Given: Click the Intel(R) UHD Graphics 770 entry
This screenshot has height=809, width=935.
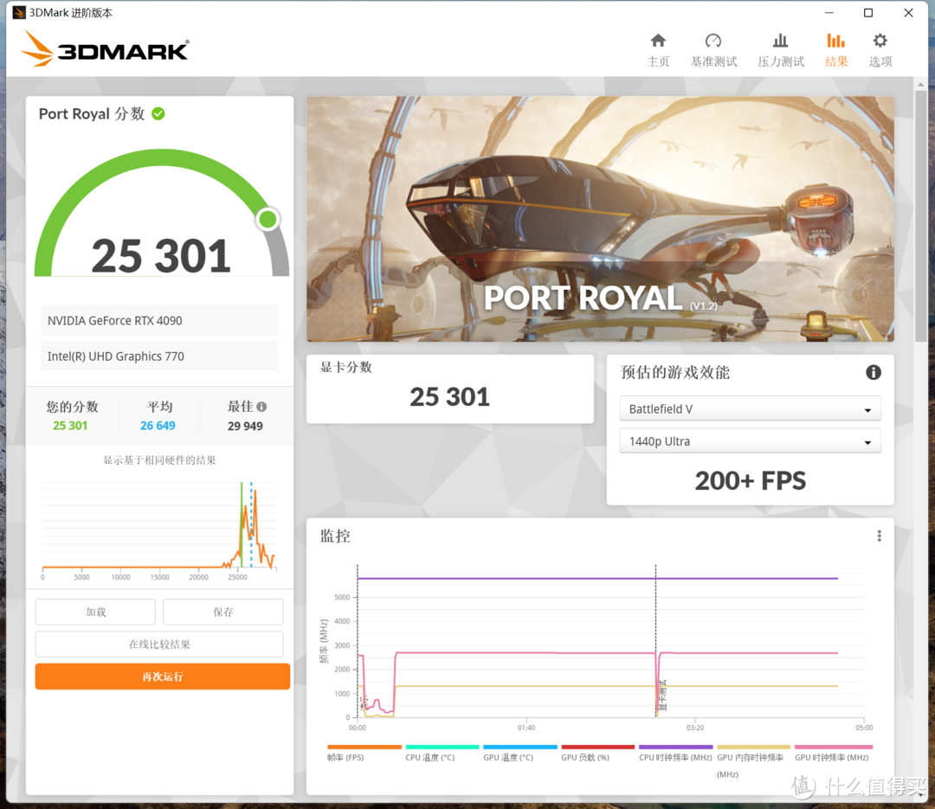Looking at the screenshot, I should [159, 356].
